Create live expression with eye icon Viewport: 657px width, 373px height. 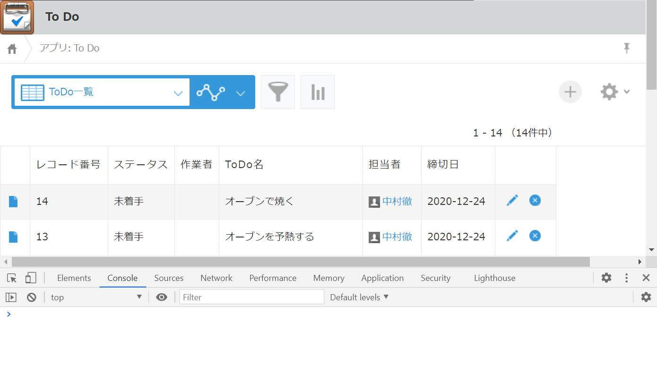click(162, 297)
